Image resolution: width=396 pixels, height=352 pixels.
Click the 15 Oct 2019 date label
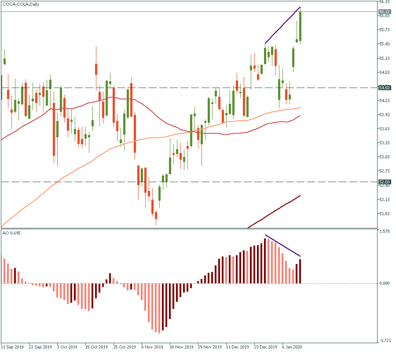[x=96, y=347]
